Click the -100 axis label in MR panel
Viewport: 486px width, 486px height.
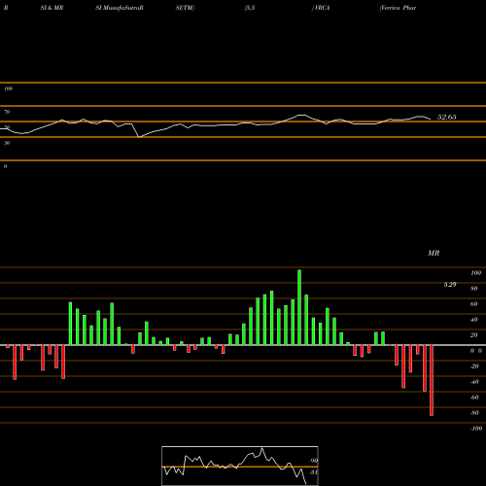coord(475,429)
